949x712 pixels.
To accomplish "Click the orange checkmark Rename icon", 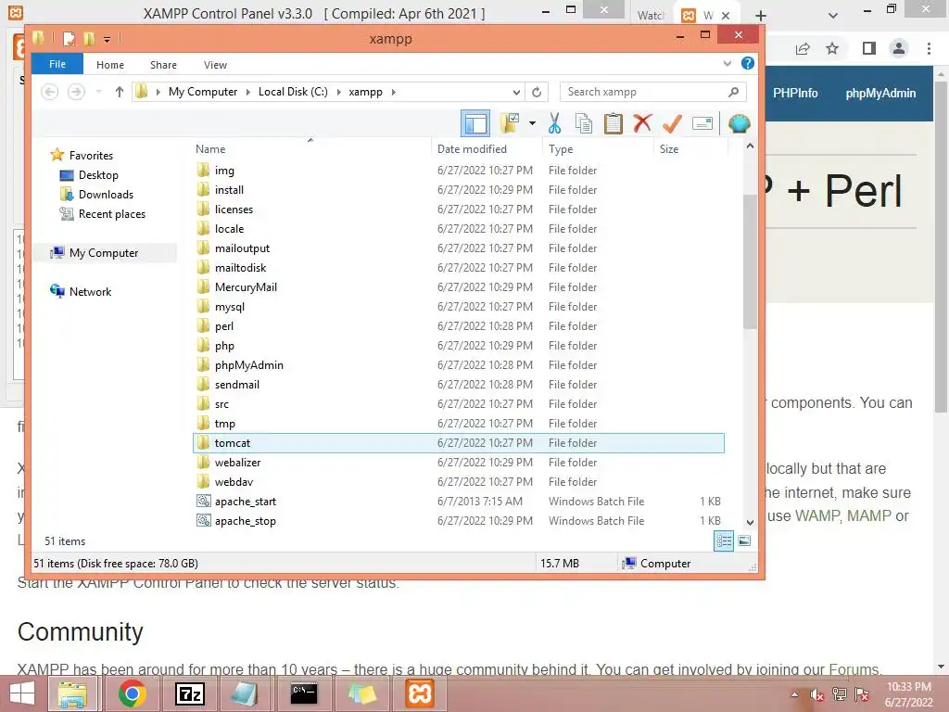I will click(x=672, y=123).
